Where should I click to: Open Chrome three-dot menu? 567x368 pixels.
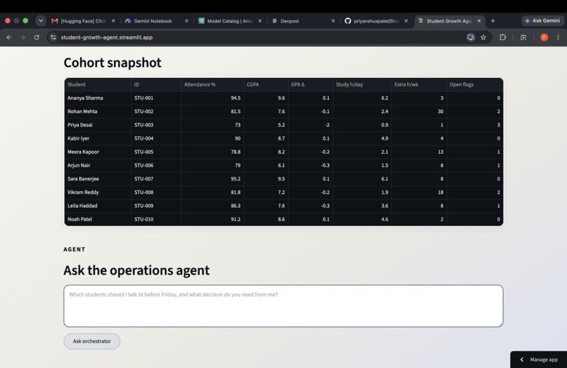(x=558, y=37)
